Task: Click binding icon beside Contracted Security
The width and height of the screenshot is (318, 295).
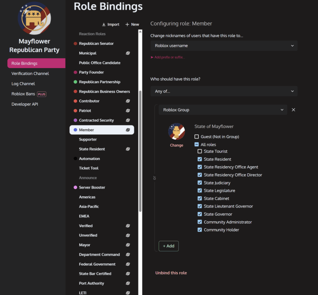Action: click(128, 120)
